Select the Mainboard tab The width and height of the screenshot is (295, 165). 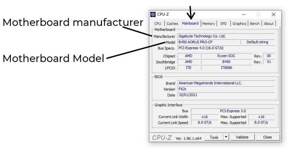tap(190, 23)
